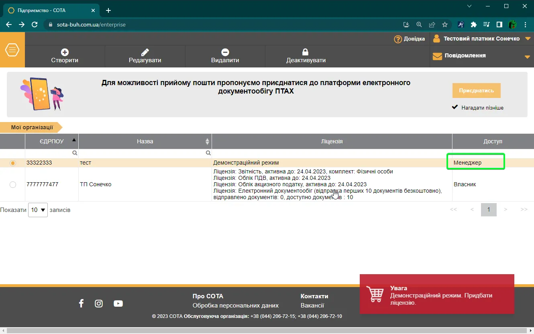
Task: Check the Нагадати пізніше option
Action: point(455,107)
